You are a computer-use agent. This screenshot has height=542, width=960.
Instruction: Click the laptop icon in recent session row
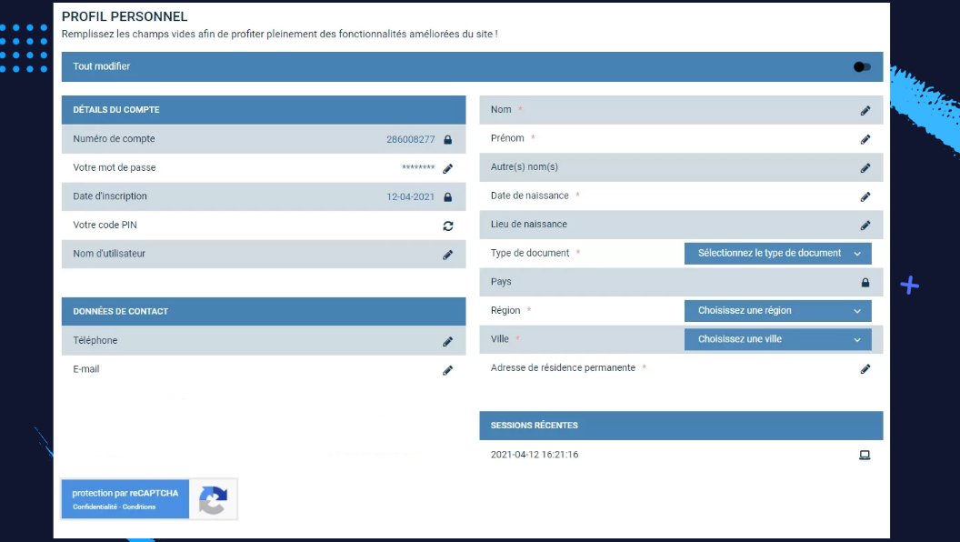click(x=865, y=455)
